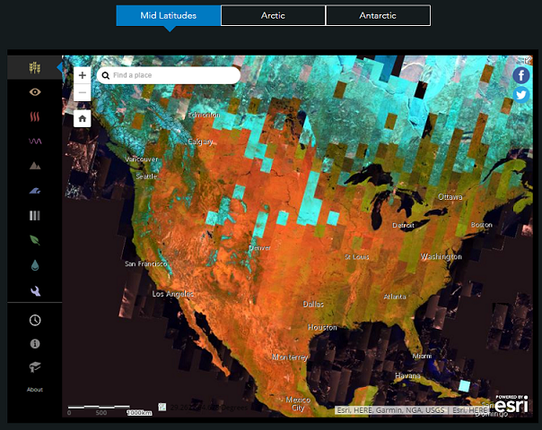The image size is (542, 430).
Task: Select the Natural Color eye icon
Action: tap(35, 91)
